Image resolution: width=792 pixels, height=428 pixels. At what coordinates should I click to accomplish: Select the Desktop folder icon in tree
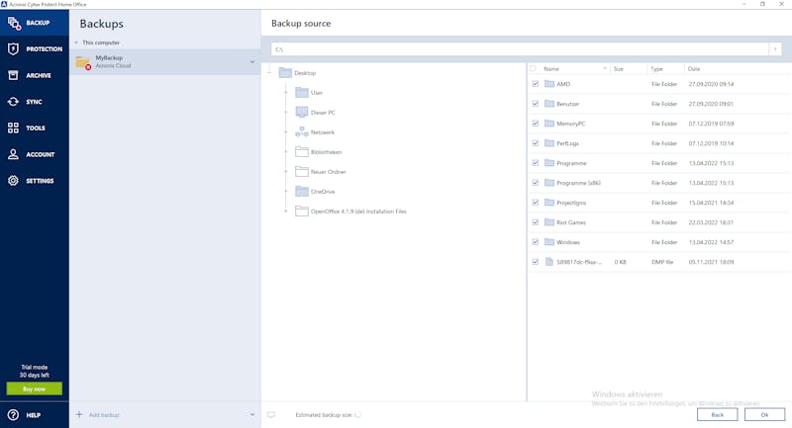[285, 72]
